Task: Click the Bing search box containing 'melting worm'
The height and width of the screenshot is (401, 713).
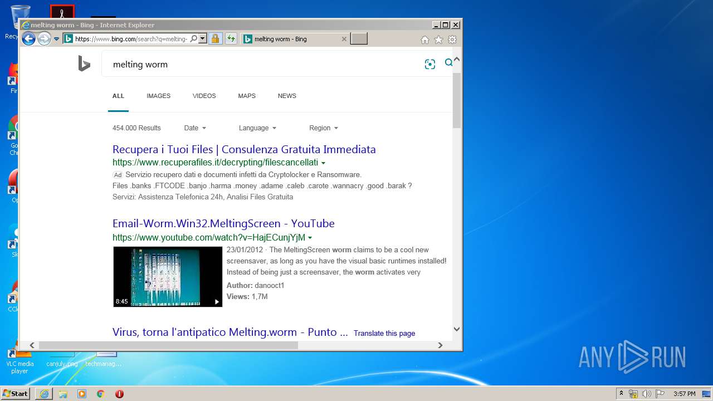Action: 262,64
